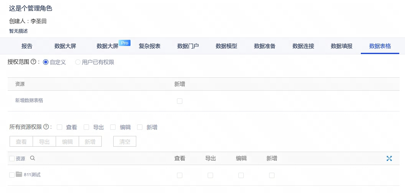This screenshot has width=405, height=193.
Task: Check the 新增 box for 新增数据表格
Action: click(x=180, y=101)
